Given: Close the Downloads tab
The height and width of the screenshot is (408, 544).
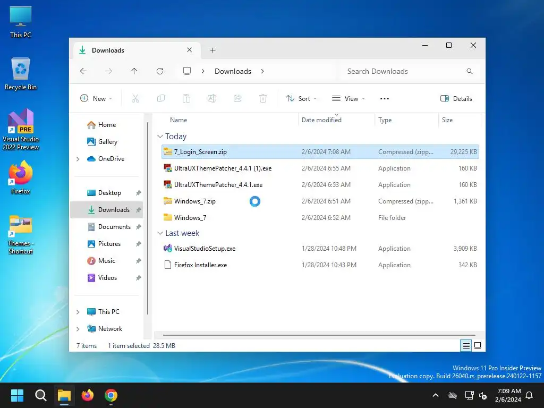Looking at the screenshot, I should (x=190, y=50).
